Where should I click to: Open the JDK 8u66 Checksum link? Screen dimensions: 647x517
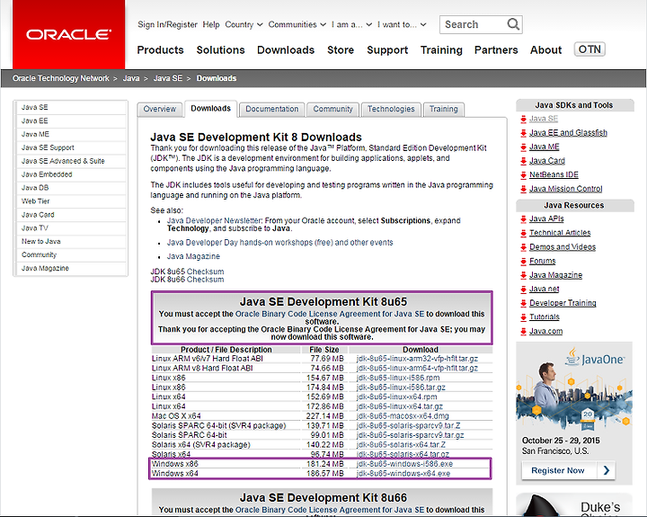pyautogui.click(x=187, y=280)
